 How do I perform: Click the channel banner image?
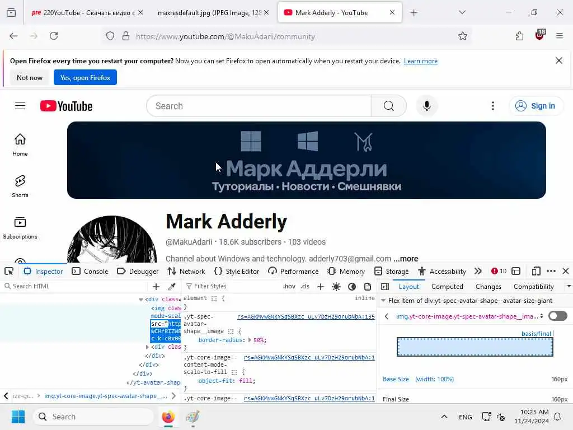[x=307, y=160]
